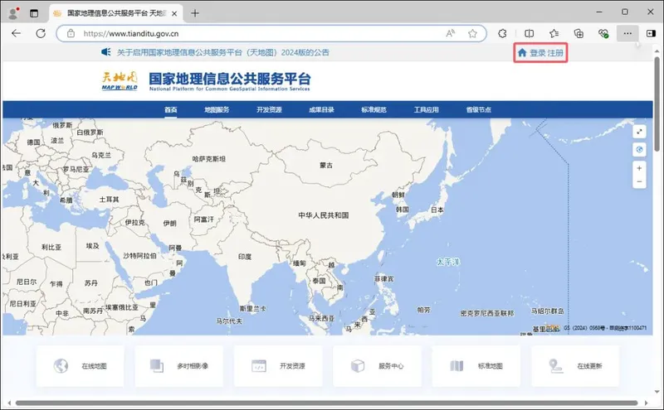The image size is (664, 410).
Task: Click the 太平洋 ocean label
Action: pyautogui.click(x=448, y=262)
